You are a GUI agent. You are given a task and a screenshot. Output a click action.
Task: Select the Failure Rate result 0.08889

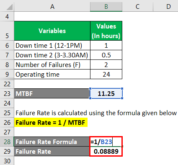106,151
